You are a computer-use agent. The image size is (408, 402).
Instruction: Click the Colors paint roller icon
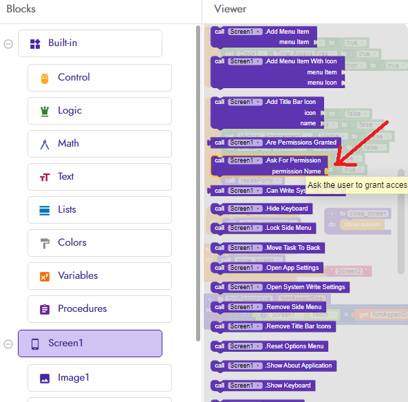45,244
